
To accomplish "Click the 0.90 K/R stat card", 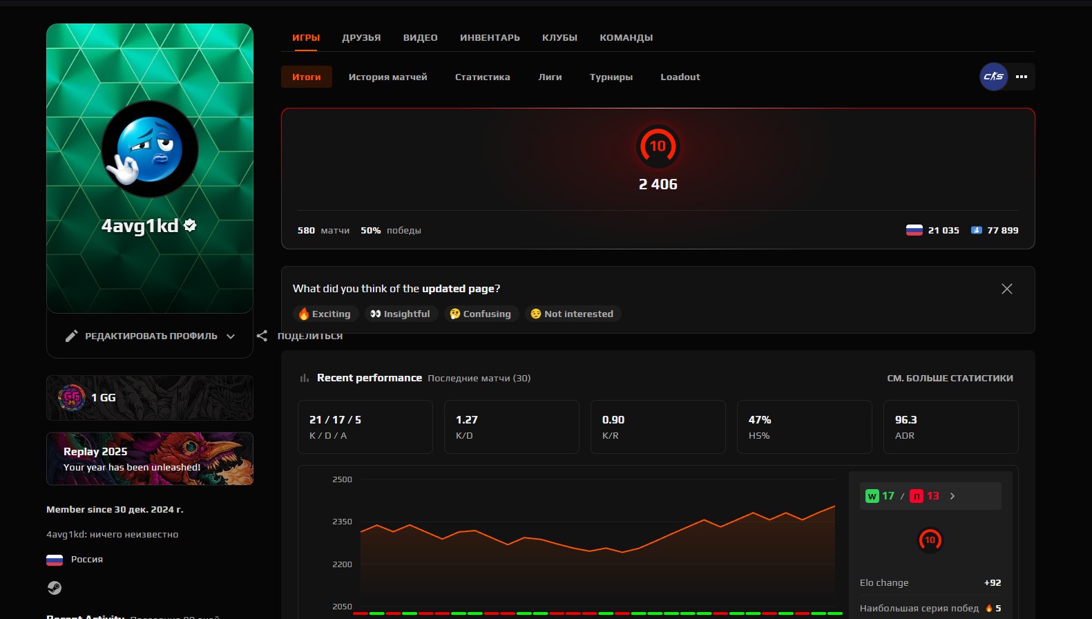I will coord(658,427).
